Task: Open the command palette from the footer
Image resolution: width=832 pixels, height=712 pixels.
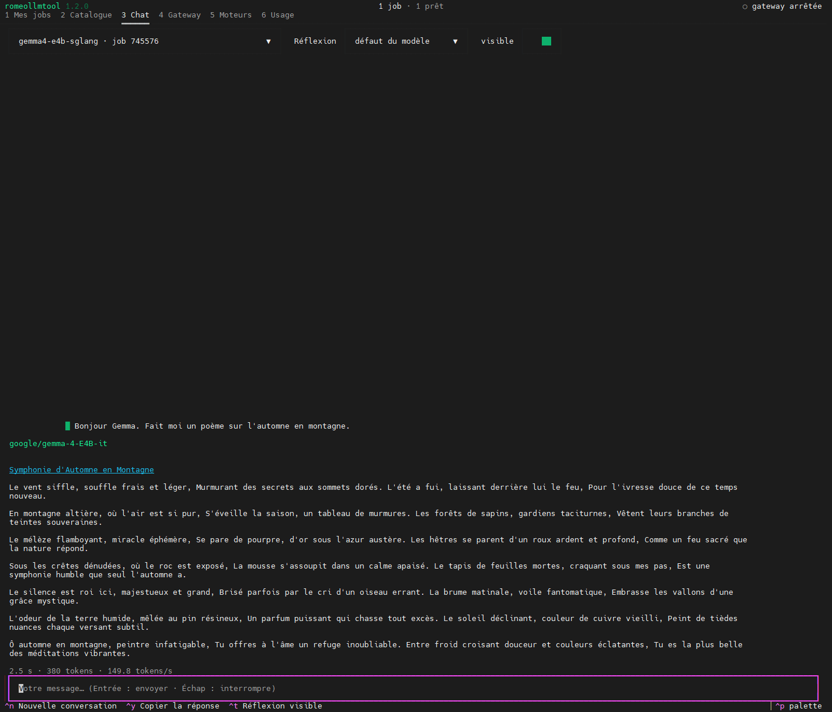Action: click(x=799, y=706)
